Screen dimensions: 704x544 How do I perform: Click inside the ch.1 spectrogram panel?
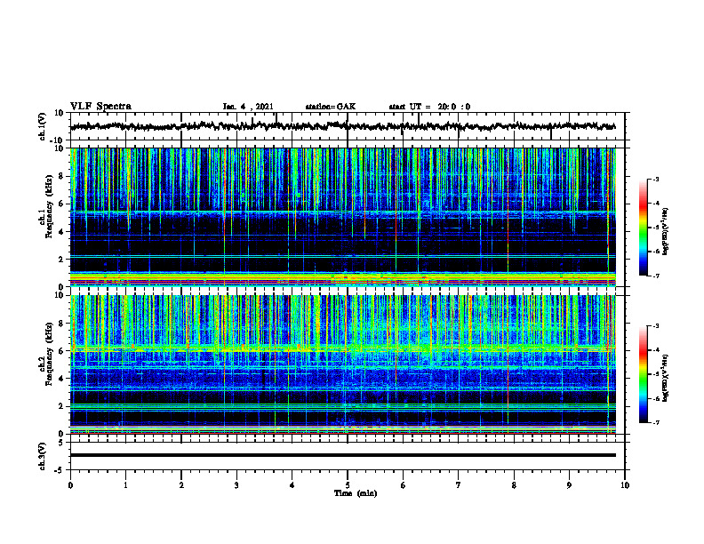[343, 217]
